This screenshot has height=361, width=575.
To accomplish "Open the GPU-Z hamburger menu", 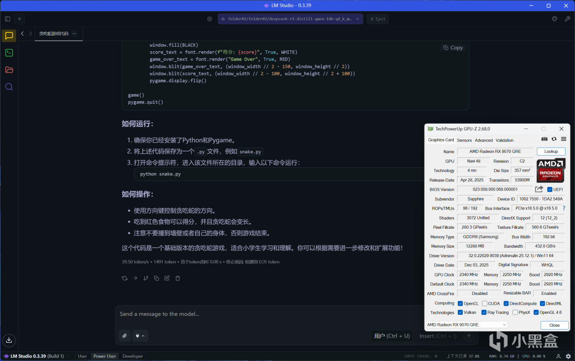I will pyautogui.click(x=563, y=139).
